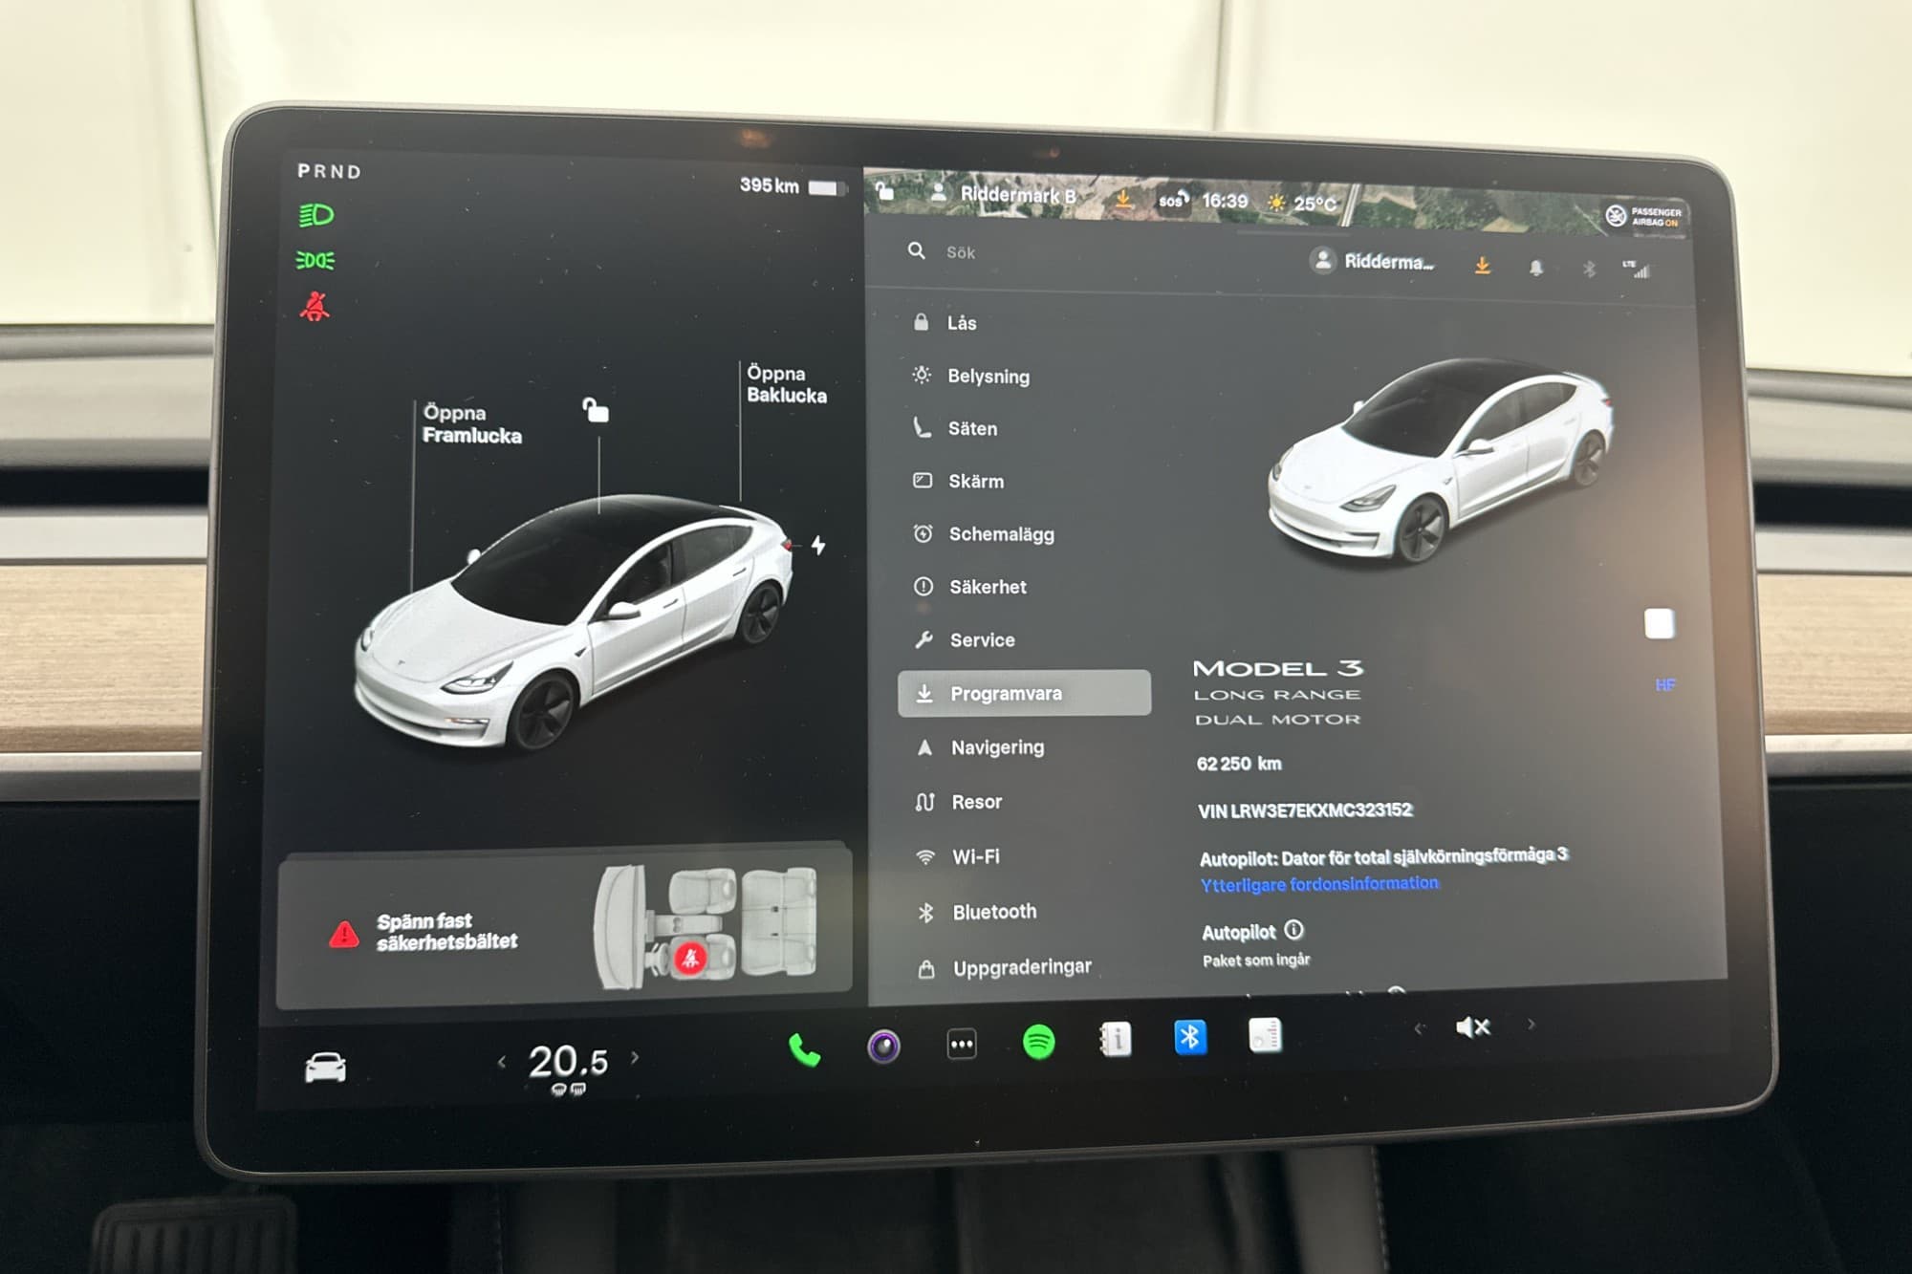Image resolution: width=1912 pixels, height=1274 pixels.
Task: Tap the VIN LRW3E7EKXMC323152 text
Action: 1305,810
